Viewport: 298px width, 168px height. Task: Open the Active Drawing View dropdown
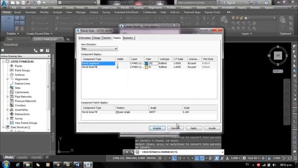[x=25, y=56]
